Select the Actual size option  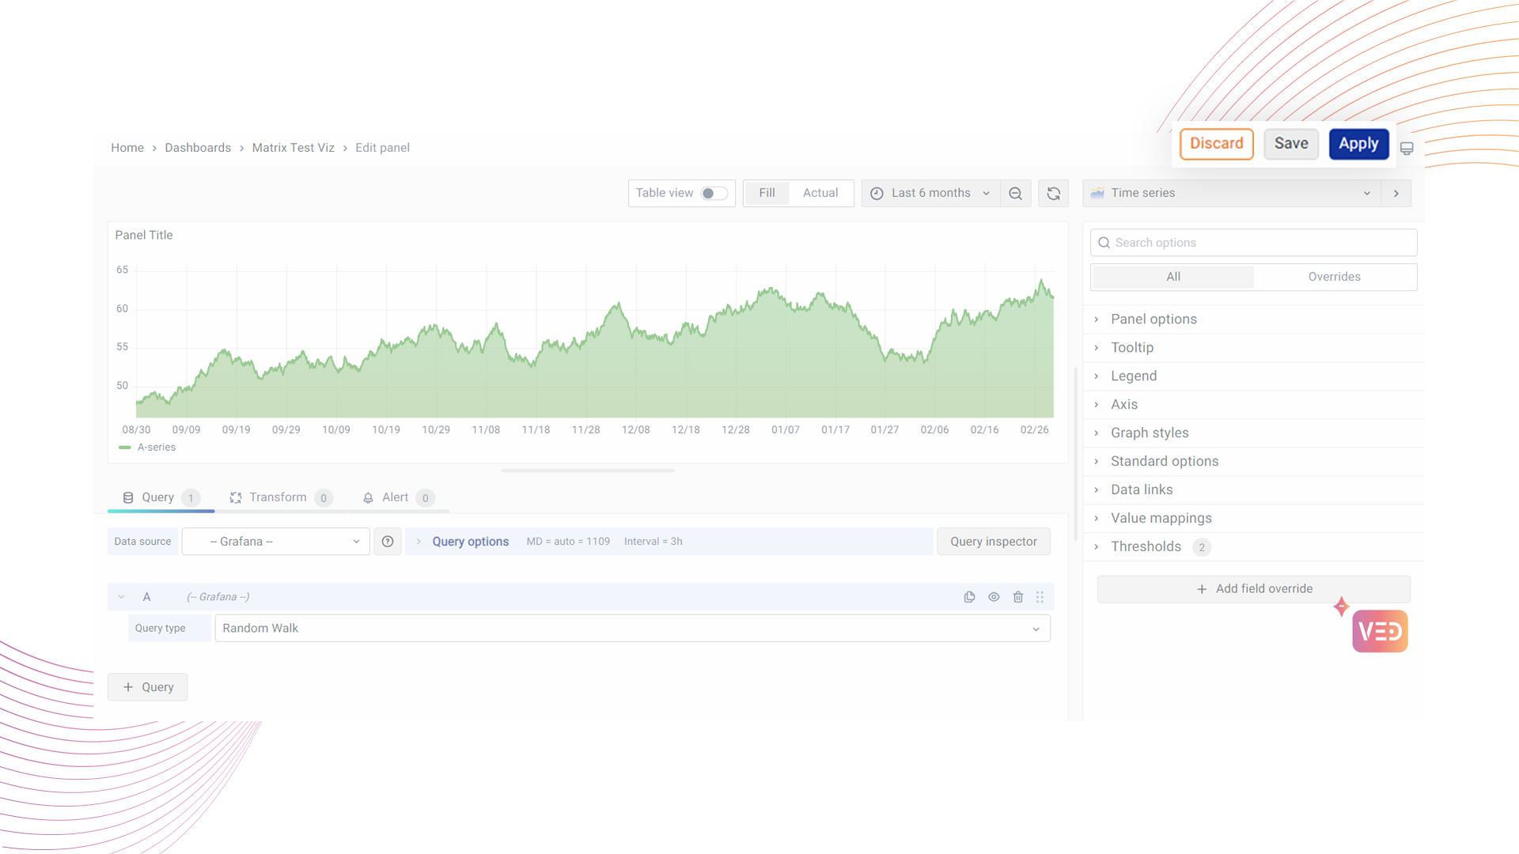pyautogui.click(x=820, y=193)
